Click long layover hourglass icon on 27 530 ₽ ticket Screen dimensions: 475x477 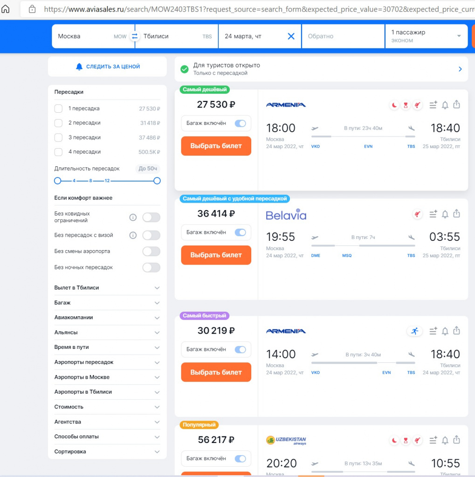[x=406, y=105]
